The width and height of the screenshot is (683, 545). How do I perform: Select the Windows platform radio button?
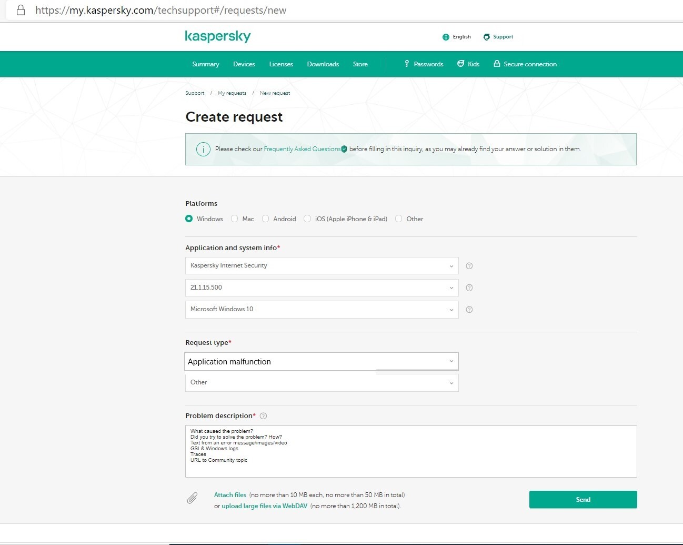click(x=189, y=219)
